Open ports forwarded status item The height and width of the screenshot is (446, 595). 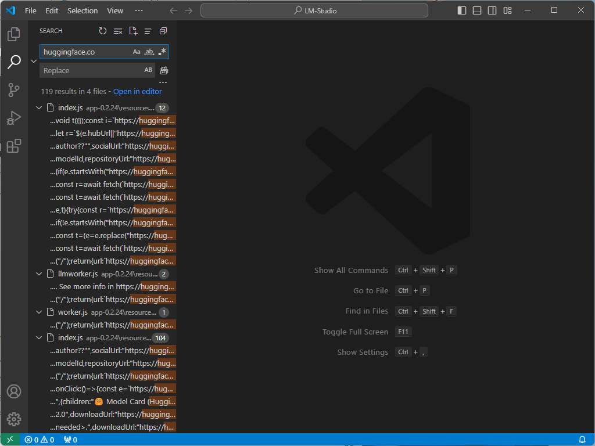click(x=70, y=440)
